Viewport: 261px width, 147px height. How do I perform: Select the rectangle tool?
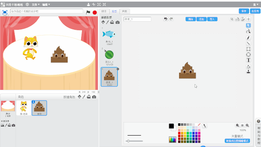click(248, 49)
